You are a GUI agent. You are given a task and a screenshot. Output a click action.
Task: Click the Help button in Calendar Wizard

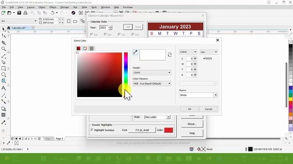(192, 133)
